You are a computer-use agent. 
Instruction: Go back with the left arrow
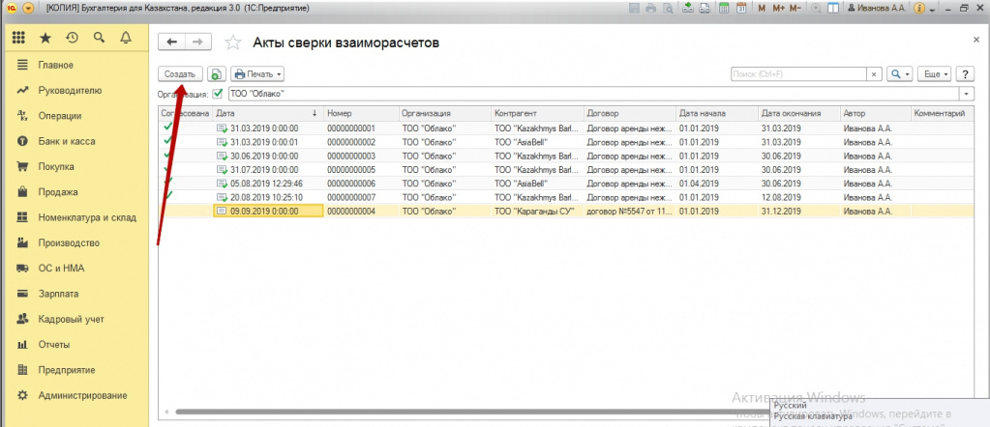[x=171, y=42]
